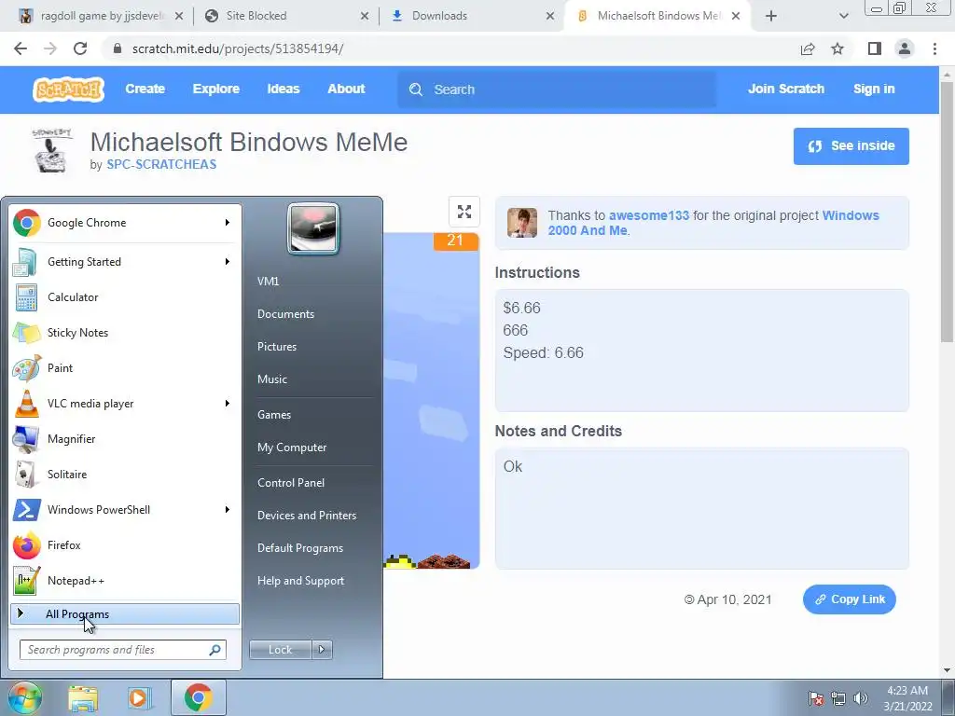Click the network tray icon
This screenshot has height=716, width=955.
tap(838, 698)
